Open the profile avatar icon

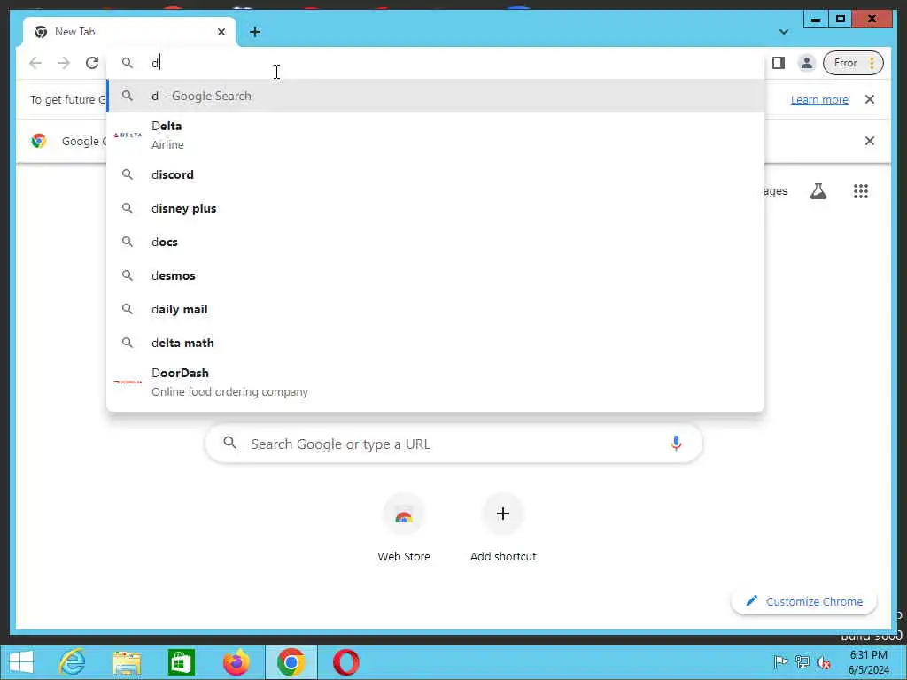tap(806, 63)
